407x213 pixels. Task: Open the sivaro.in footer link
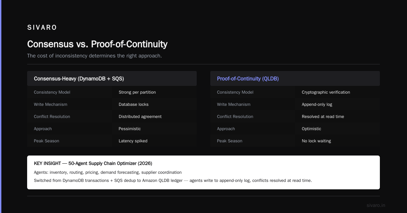[376, 205]
